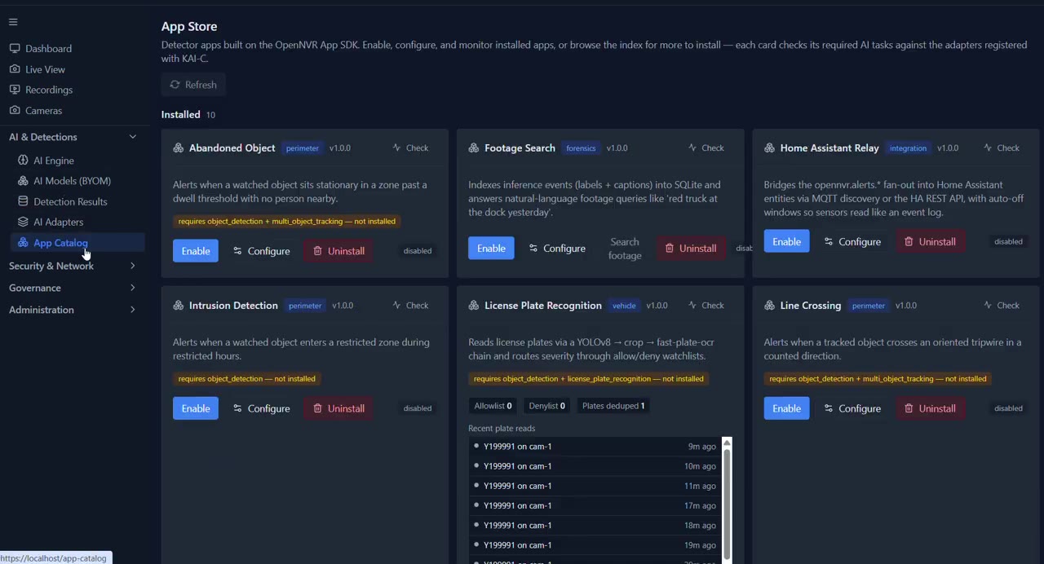Click License Plate Recognition requirements warning badge
1044x564 pixels.
click(588, 379)
